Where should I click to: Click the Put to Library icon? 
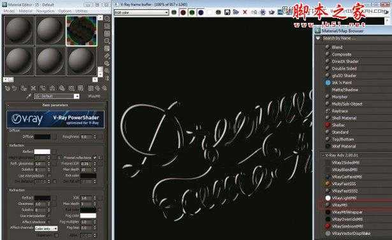coord(61,88)
